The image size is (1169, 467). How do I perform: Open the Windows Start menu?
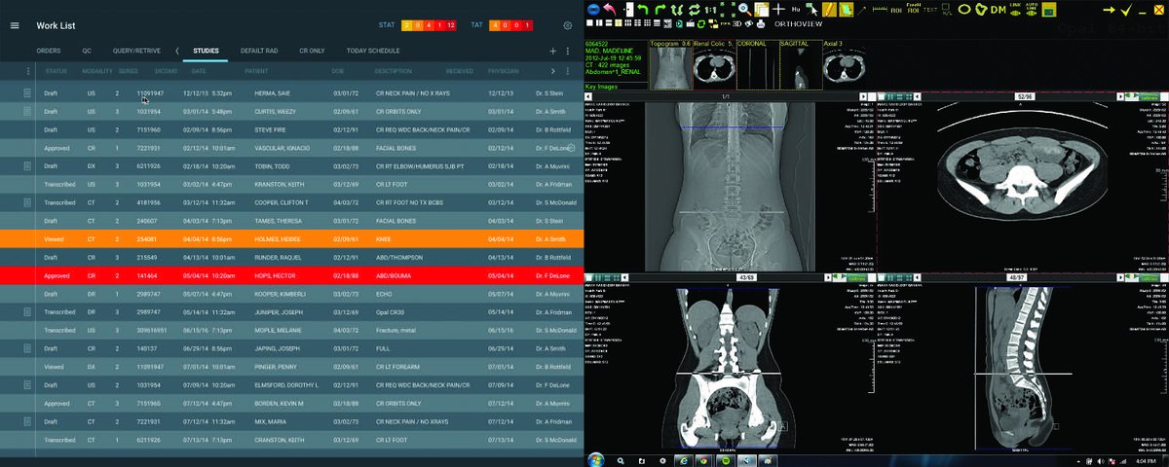point(596,458)
